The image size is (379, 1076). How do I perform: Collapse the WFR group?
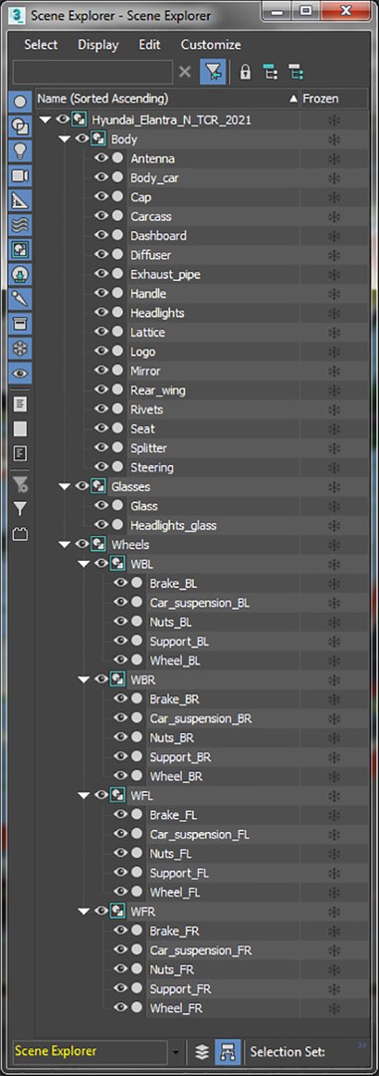click(85, 912)
